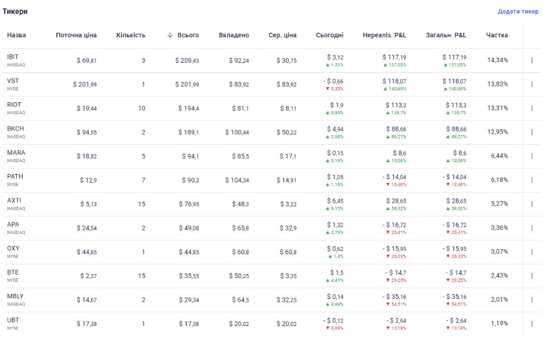Sort by 'Частка' column header
The height and width of the screenshot is (339, 543).
(497, 35)
